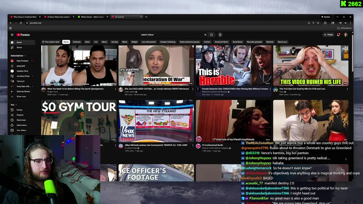Screen dimensions: 363x204
Task: Open Watch later in the sidebar
Action: coord(22,120)
